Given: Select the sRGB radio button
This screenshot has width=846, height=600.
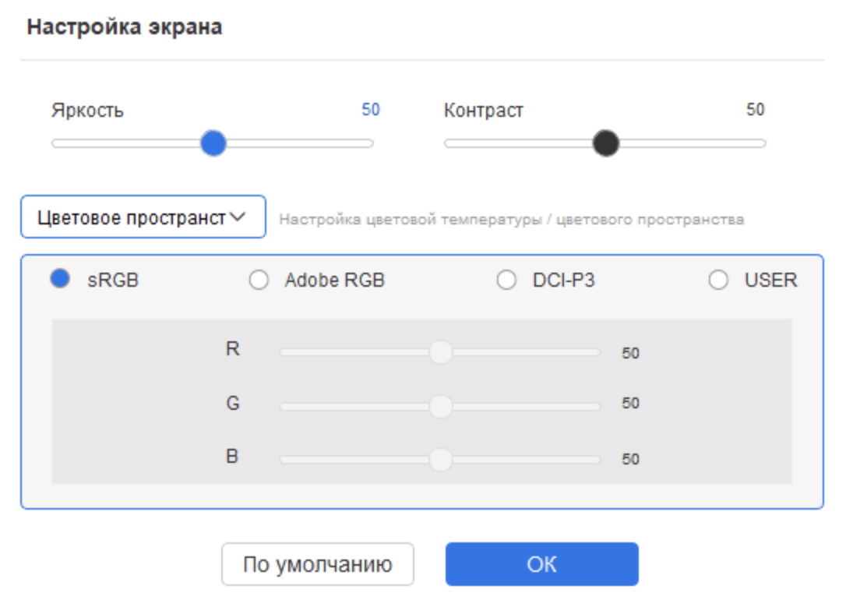Looking at the screenshot, I should tap(60, 279).
